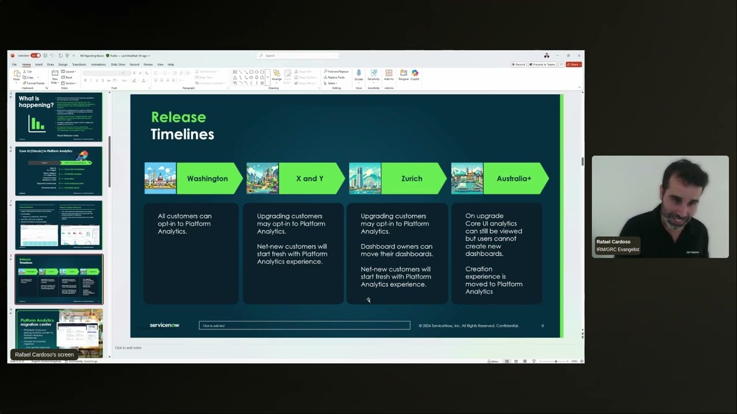
Task: Click the Add-ins icon
Action: click(389, 73)
